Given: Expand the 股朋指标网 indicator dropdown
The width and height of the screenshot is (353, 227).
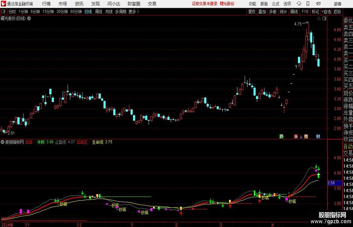Looking at the screenshot, I should click(3, 142).
